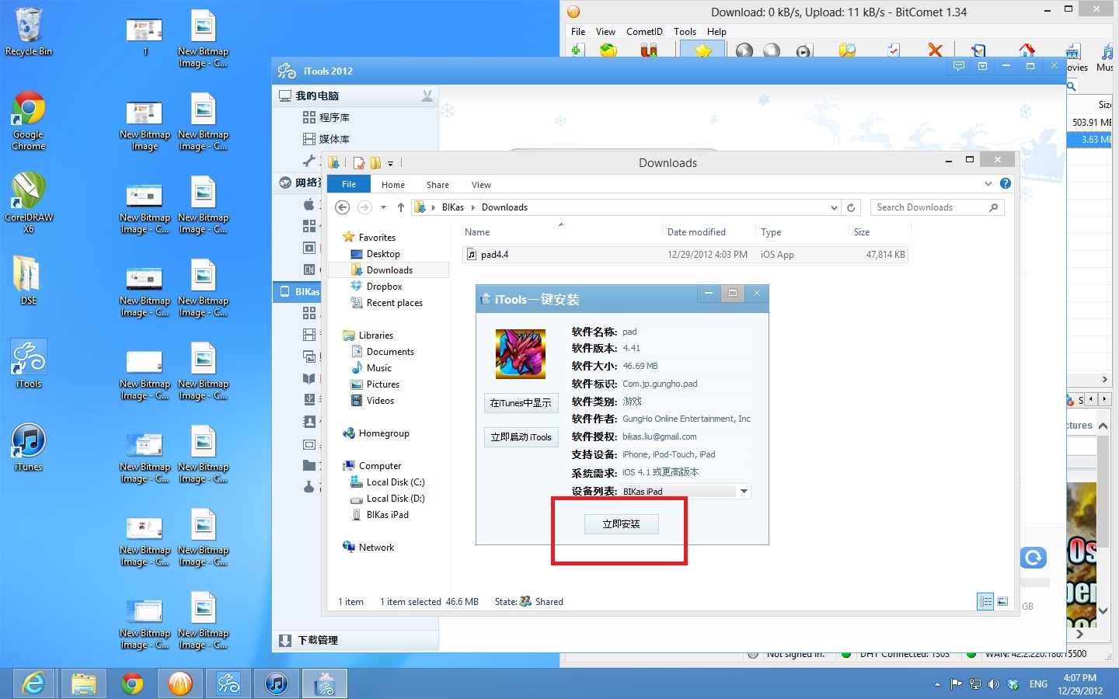1119x699 pixels.
Task: Sort by the Type column header
Action: click(x=771, y=232)
